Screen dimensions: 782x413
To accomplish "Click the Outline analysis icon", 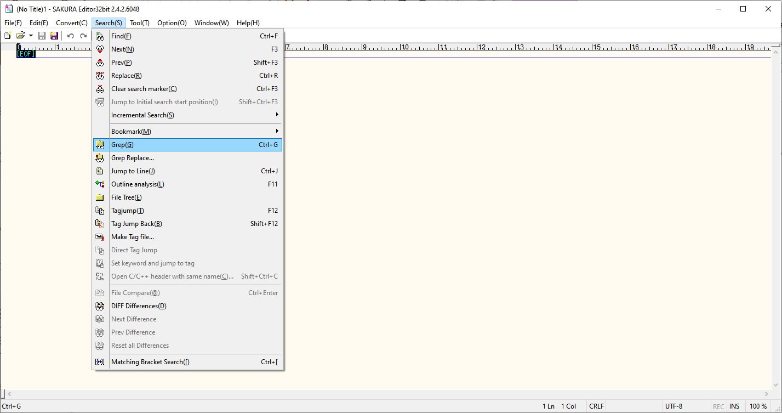I will 100,184.
